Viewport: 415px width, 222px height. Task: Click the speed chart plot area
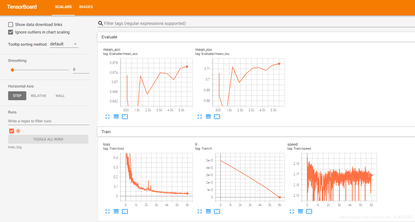tap(339, 177)
